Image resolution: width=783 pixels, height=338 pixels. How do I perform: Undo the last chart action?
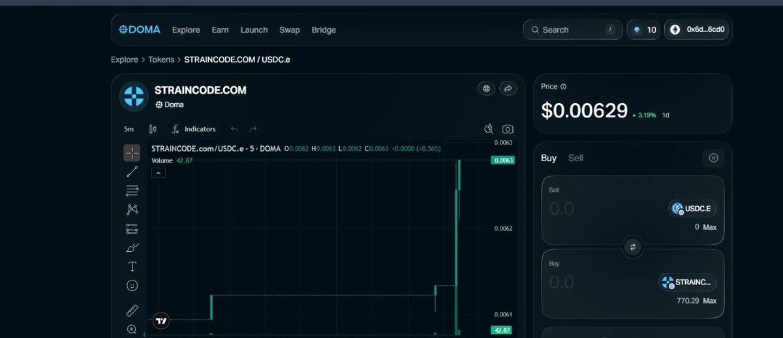coord(234,129)
